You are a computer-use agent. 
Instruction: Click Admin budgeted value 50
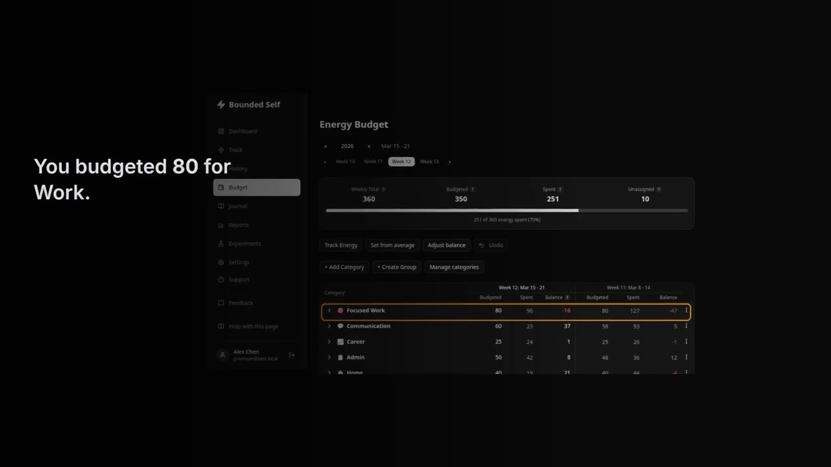click(499, 357)
